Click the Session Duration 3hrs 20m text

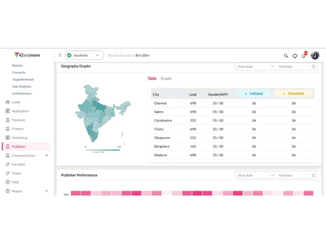[128, 55]
